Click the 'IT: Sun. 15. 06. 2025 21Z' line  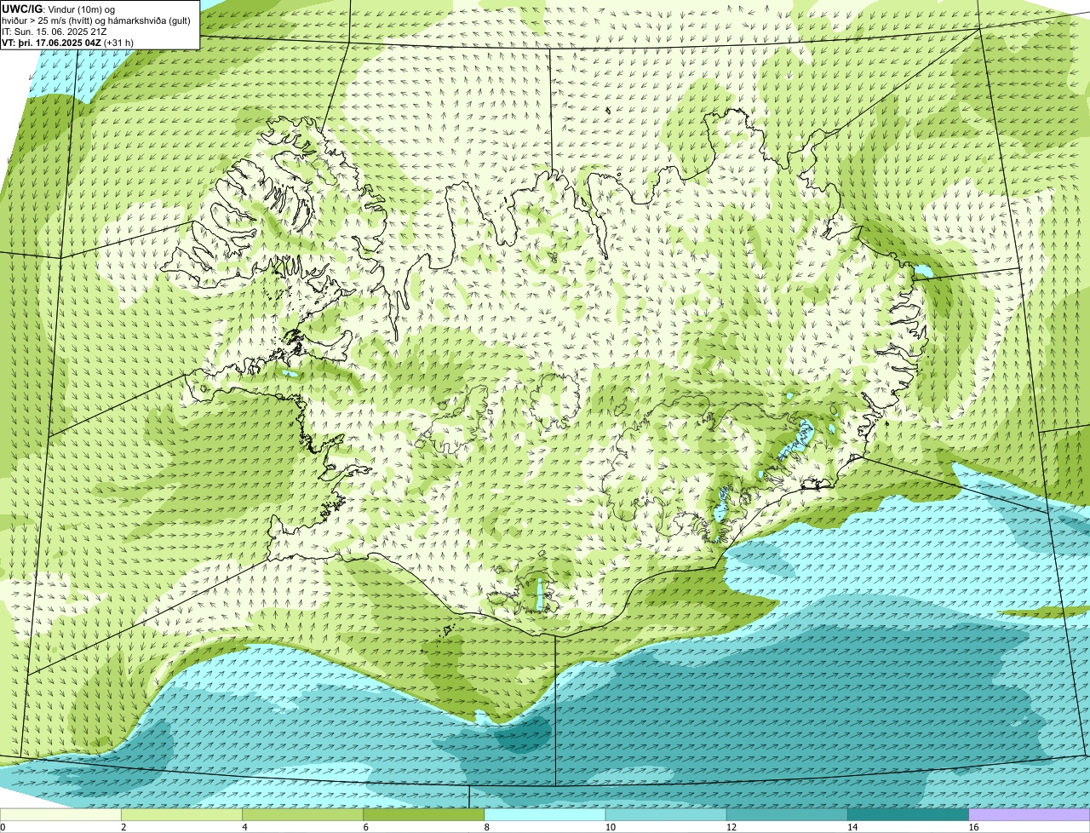[54, 32]
